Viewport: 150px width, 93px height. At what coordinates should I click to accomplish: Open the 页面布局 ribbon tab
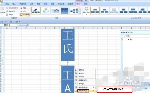click(23, 4)
